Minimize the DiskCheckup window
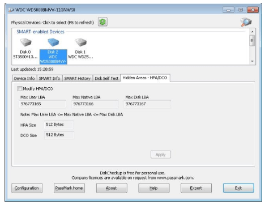The width and height of the screenshot is (265, 205). point(228,10)
